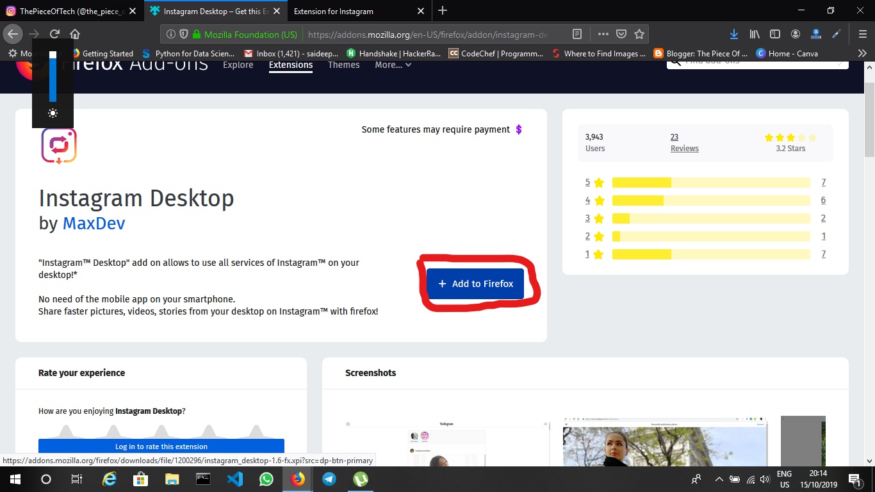Screen dimensions: 875x492
Task: Open site information icon in address bar
Action: (x=170, y=34)
